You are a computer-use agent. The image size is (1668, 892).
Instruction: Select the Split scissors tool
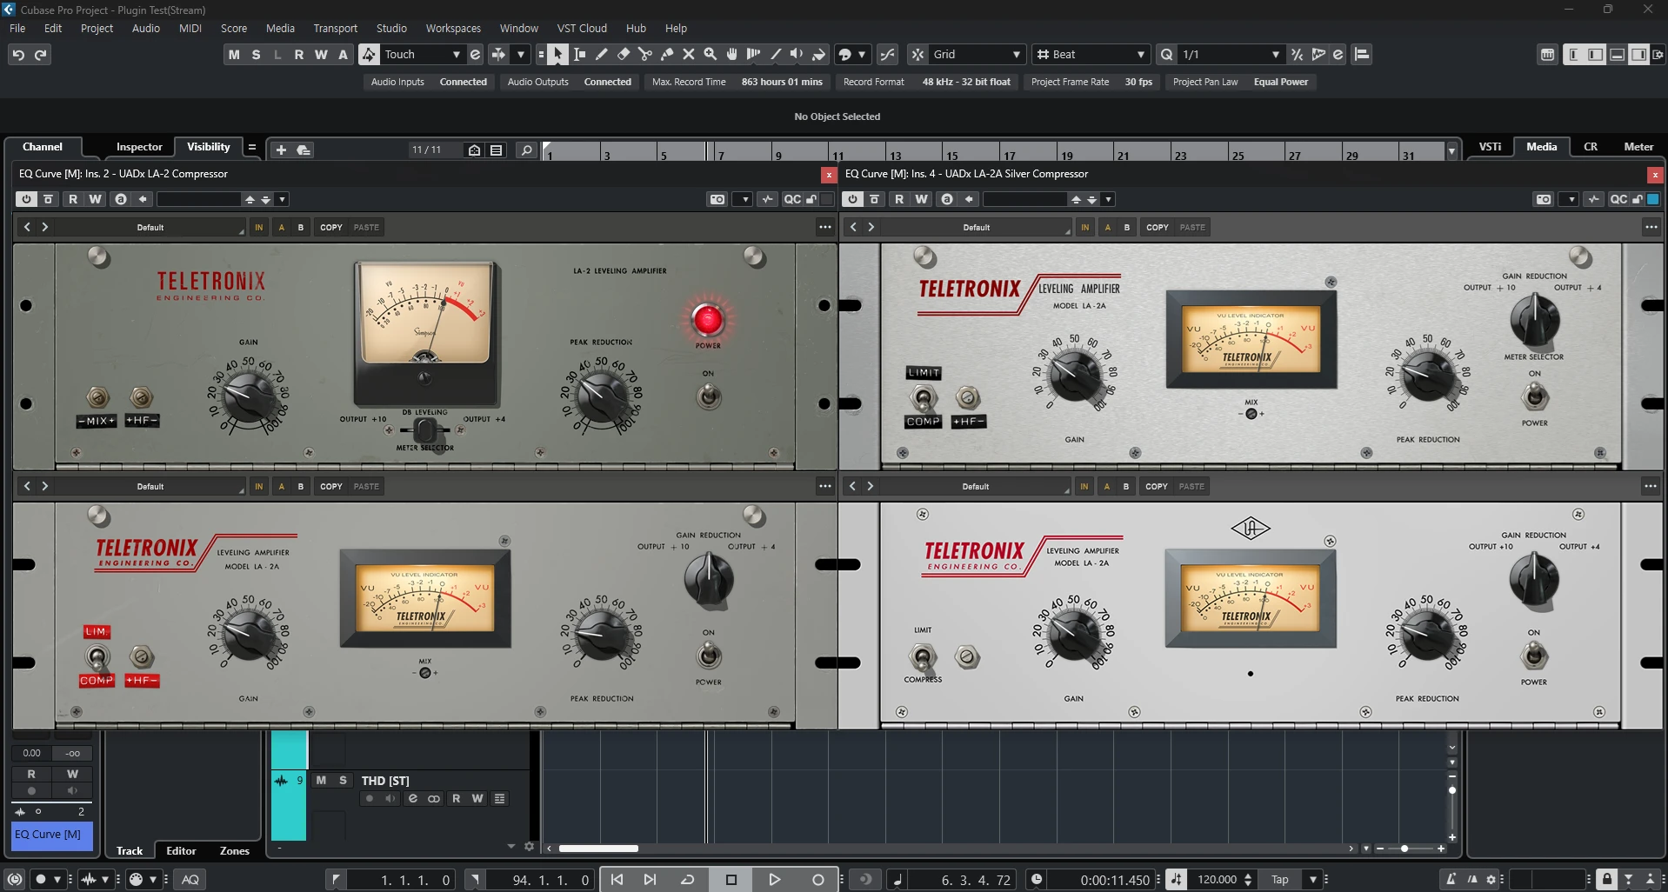(x=644, y=54)
